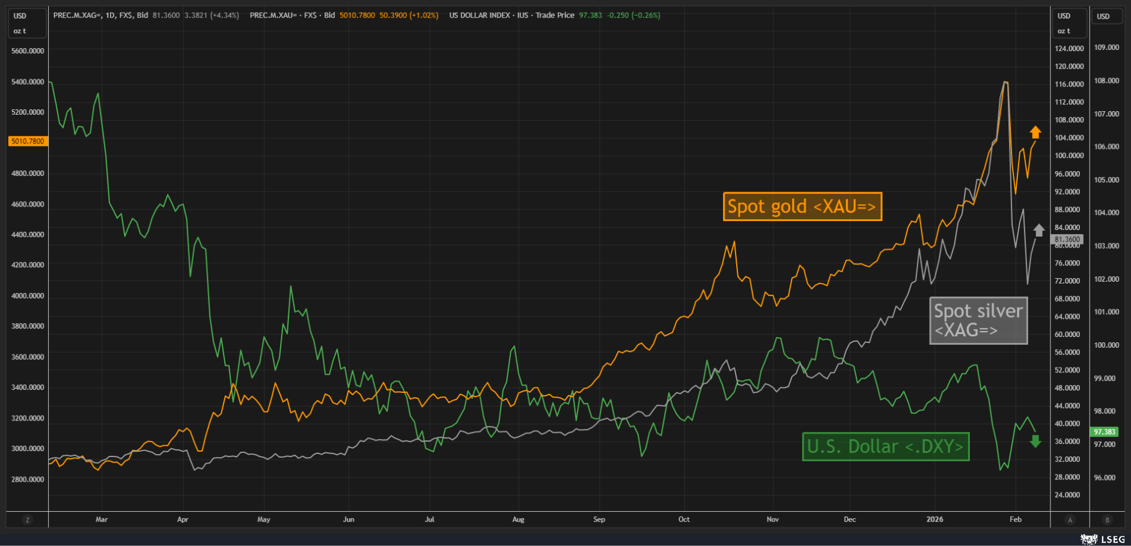Image resolution: width=1131 pixels, height=546 pixels.
Task: Click the gray up arrow marker for silver
Action: coord(1039,230)
